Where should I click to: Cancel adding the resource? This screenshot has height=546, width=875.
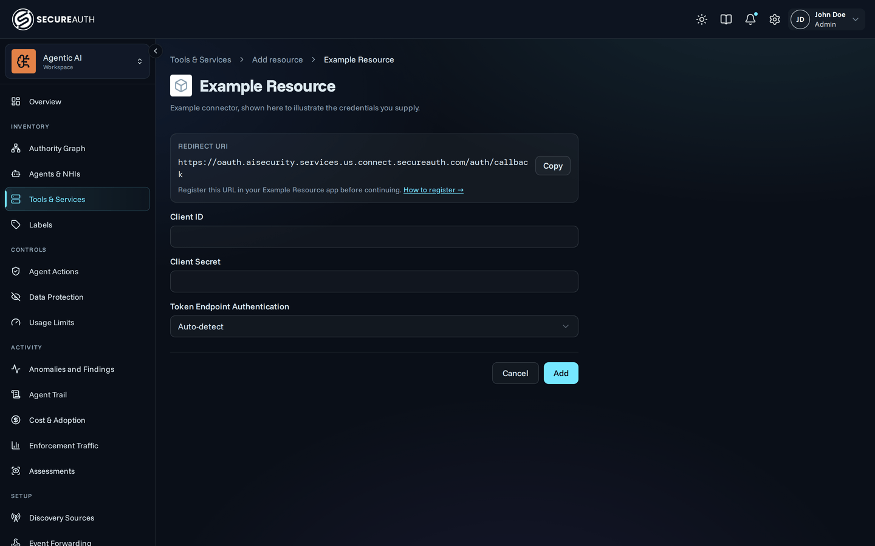[x=515, y=373]
